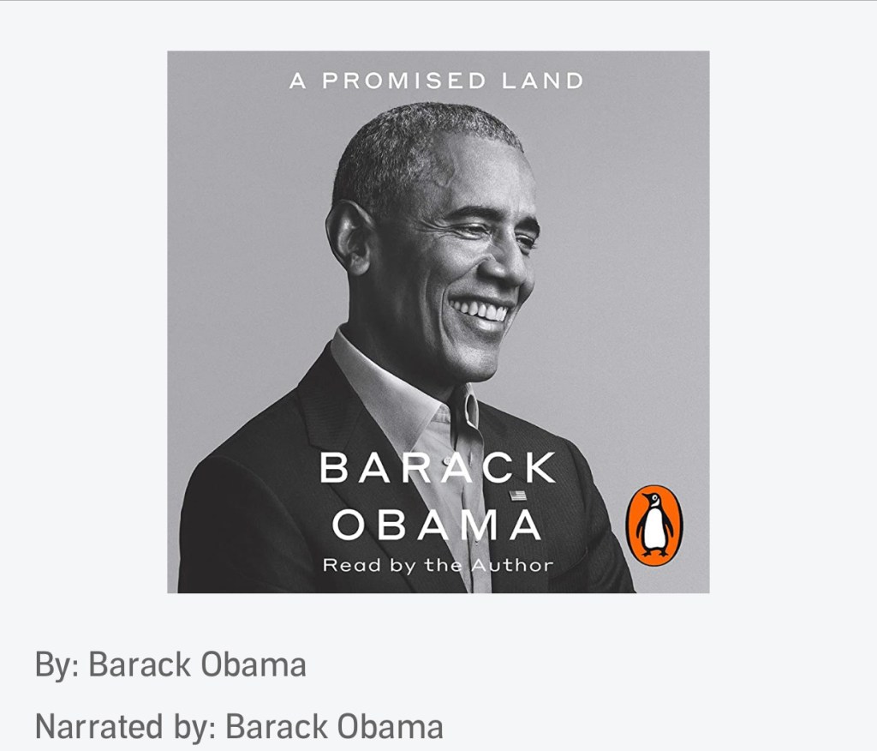Click the word 'PROMISED' in the cover title

[404, 81]
